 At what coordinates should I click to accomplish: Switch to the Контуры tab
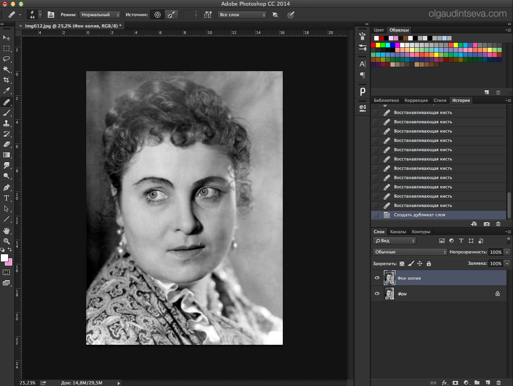tap(421, 232)
